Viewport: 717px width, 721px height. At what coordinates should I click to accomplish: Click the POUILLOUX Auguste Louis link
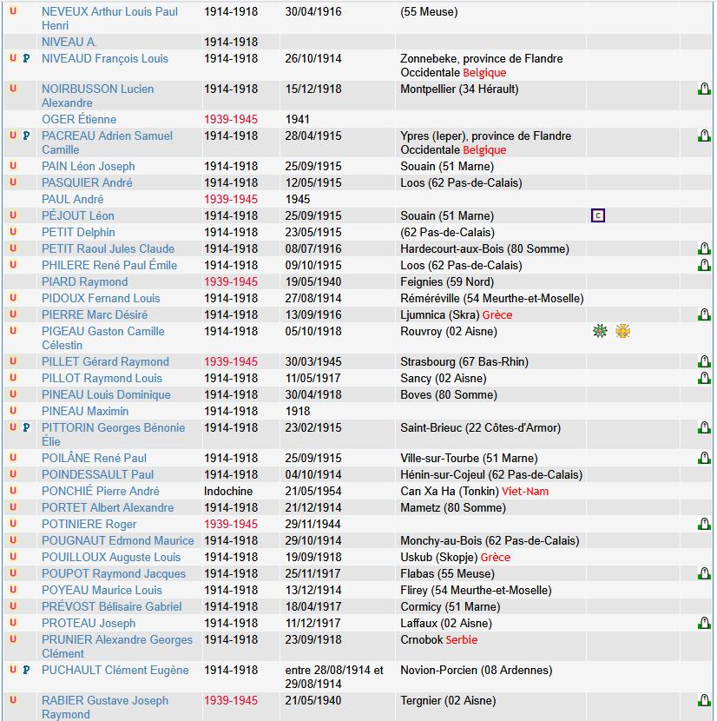(x=111, y=558)
